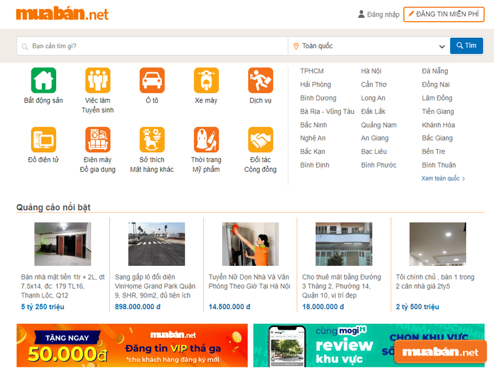Click the user icon beside Đăng nhập
494x371 pixels.
tap(361, 14)
